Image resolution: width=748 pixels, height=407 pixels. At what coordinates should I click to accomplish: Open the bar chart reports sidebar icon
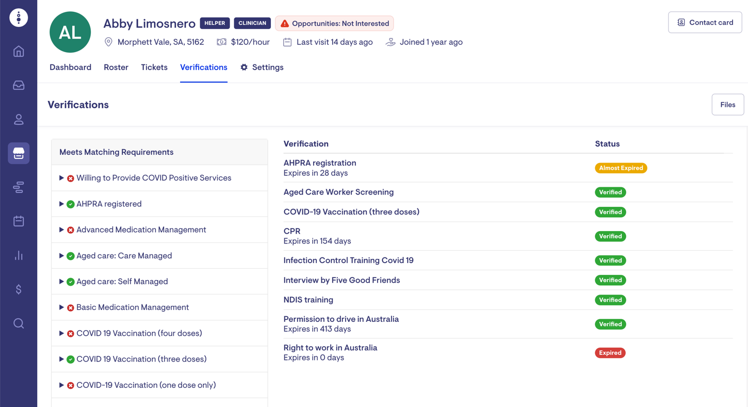click(x=19, y=255)
